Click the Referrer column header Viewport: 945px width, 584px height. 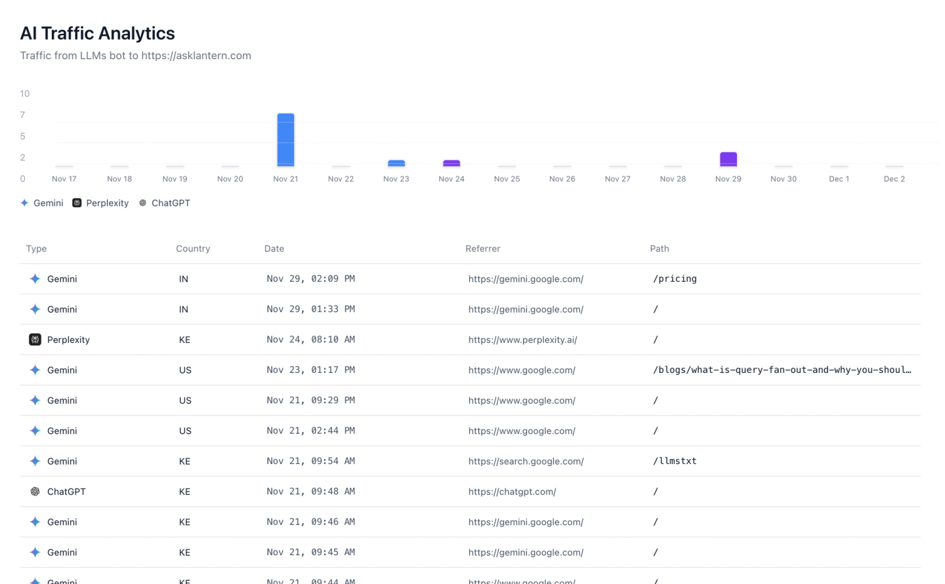click(483, 249)
